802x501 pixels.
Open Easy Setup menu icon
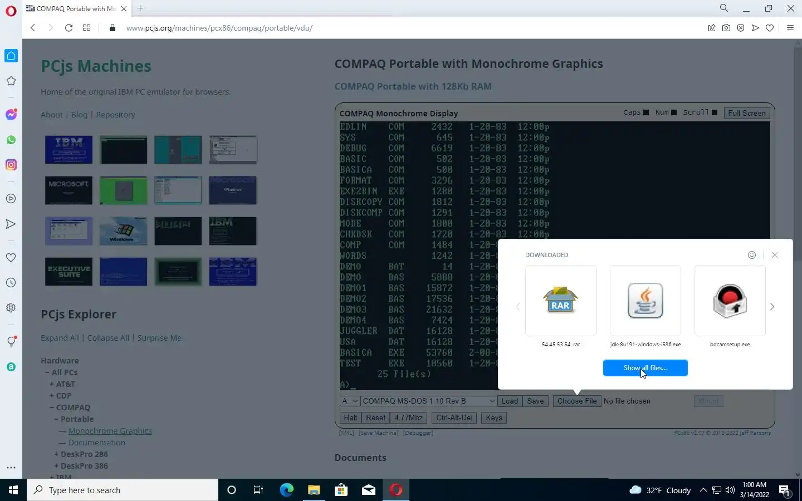790,28
